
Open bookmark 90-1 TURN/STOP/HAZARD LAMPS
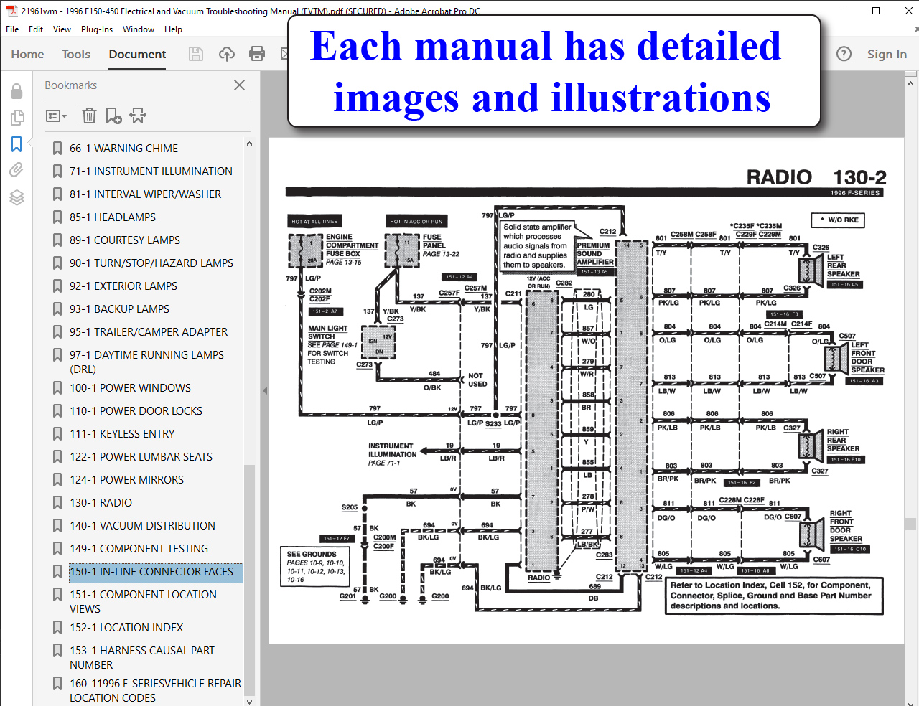(151, 263)
